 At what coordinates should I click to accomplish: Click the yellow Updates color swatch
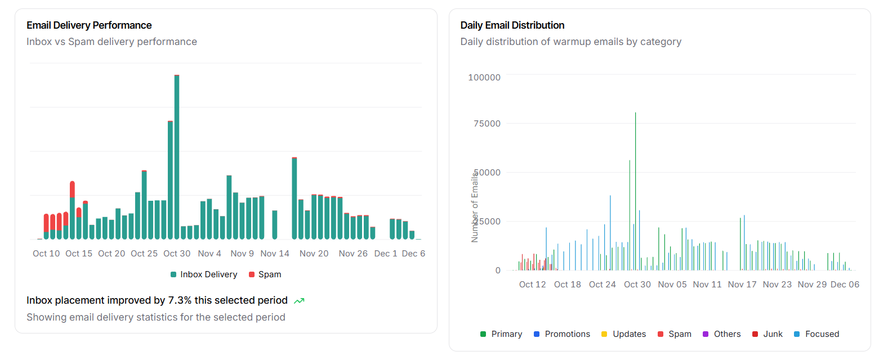pos(604,334)
